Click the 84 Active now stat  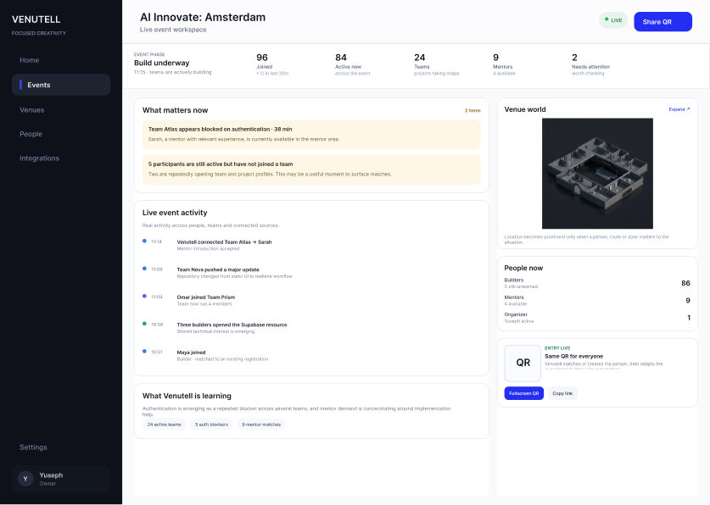pos(352,64)
